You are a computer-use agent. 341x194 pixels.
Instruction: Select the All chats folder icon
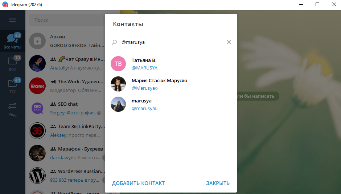coord(12,40)
